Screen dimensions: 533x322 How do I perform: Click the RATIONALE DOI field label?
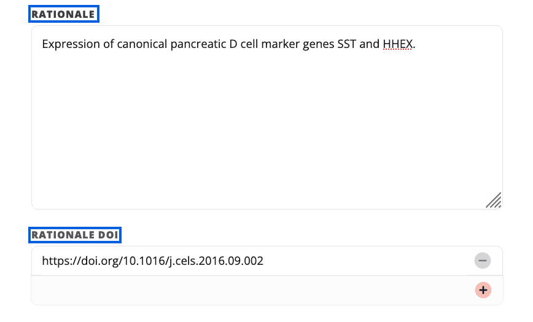click(76, 235)
